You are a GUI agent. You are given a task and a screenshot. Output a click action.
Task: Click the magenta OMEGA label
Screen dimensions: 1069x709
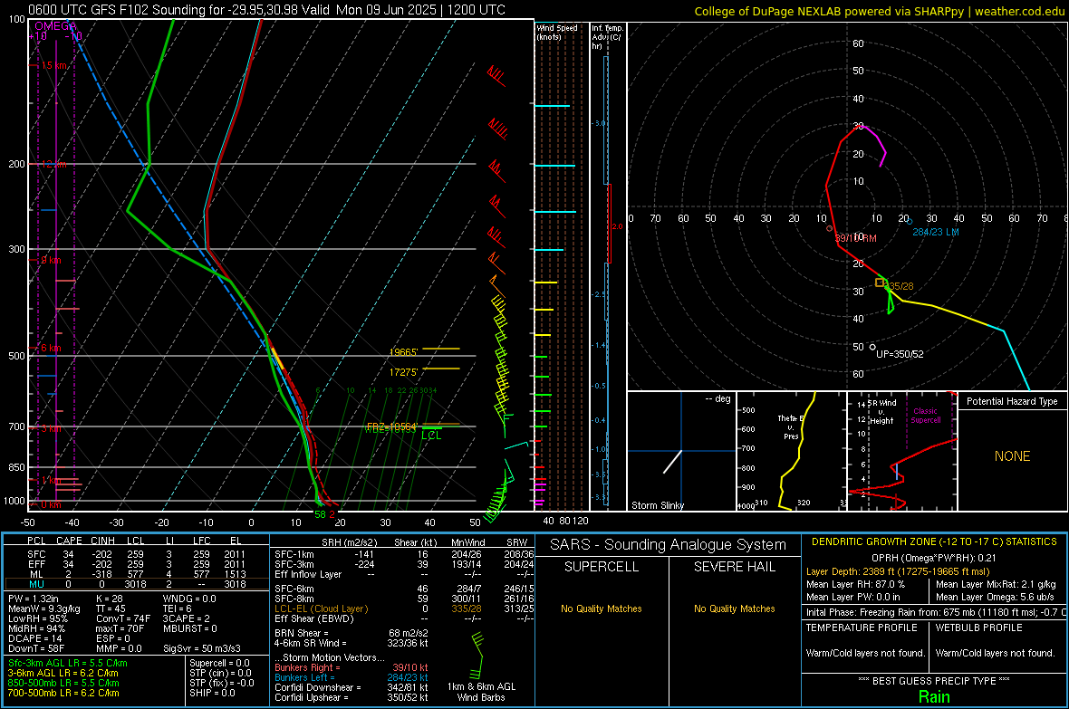(x=56, y=26)
